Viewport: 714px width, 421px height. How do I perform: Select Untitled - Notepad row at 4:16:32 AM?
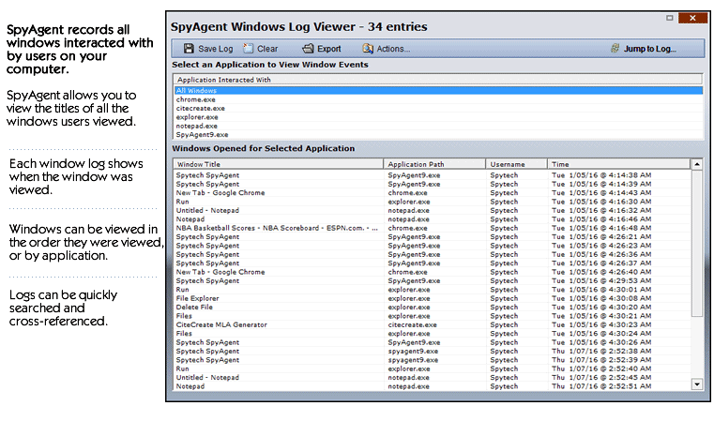pos(432,210)
